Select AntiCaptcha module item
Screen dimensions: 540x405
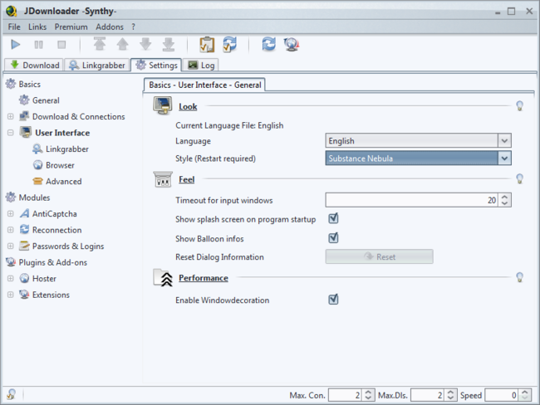(48, 213)
